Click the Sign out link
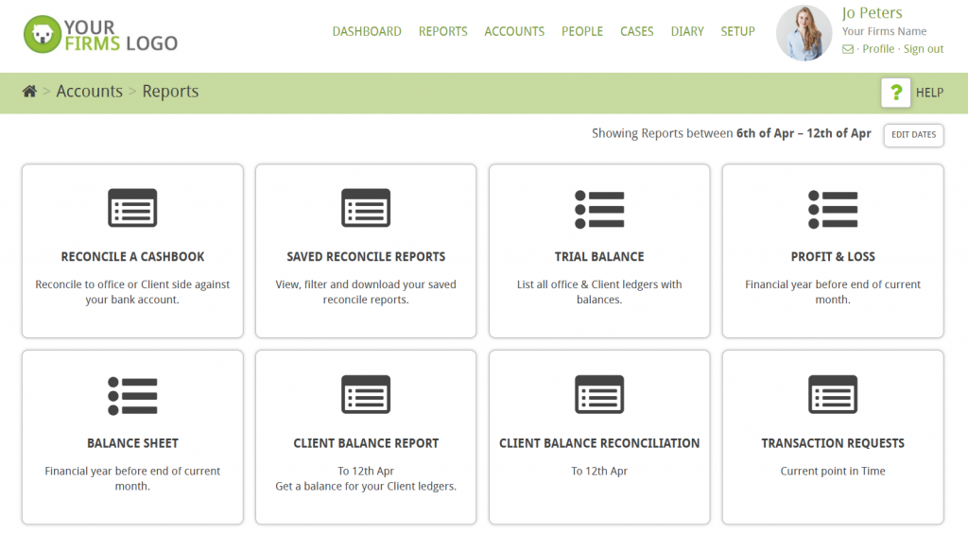This screenshot has height=533, width=968. point(923,49)
